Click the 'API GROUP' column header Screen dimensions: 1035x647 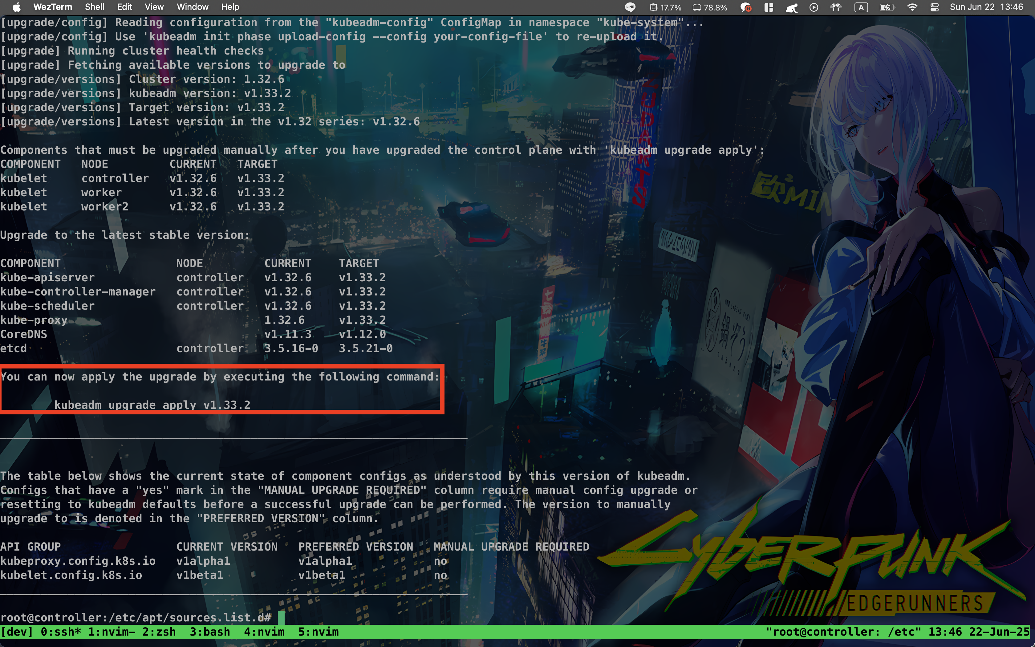(30, 547)
